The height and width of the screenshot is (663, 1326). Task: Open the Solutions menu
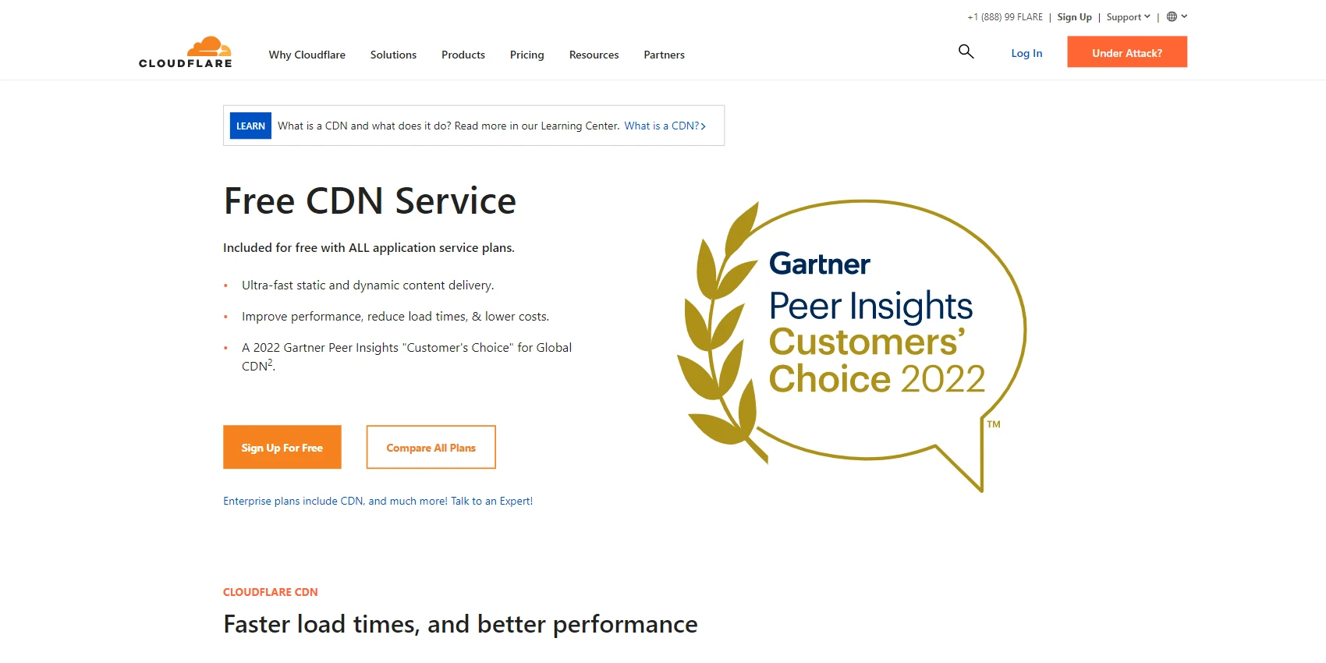pyautogui.click(x=393, y=55)
